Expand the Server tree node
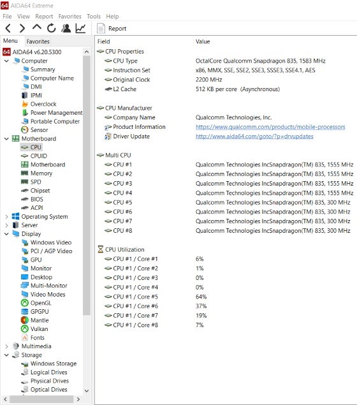The width and height of the screenshot is (357, 405). point(7,225)
